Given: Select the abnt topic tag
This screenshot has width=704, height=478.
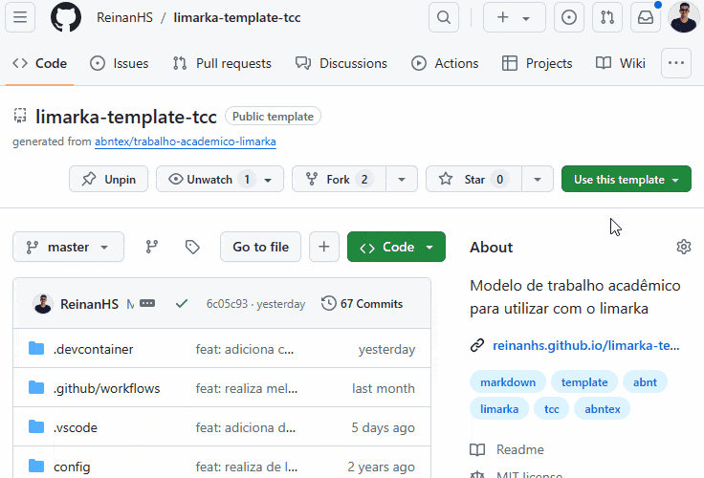Looking at the screenshot, I should (645, 382).
